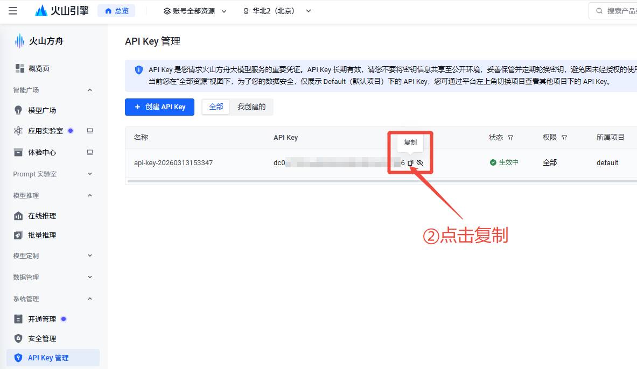Switch to the 全部 tab
Screen dimensions: 637x369
coord(215,107)
